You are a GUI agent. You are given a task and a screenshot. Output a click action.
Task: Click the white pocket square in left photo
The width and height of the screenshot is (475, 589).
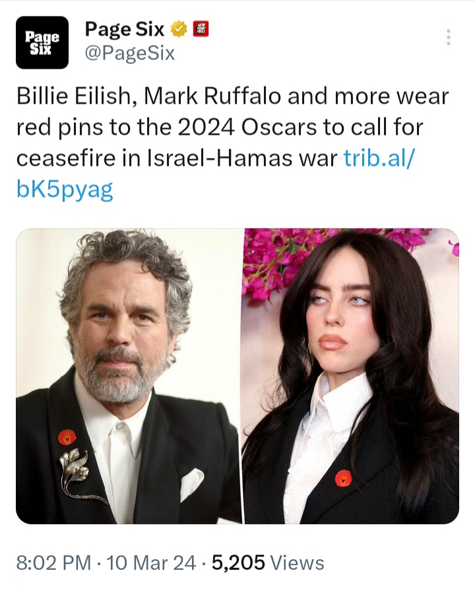[192, 484]
